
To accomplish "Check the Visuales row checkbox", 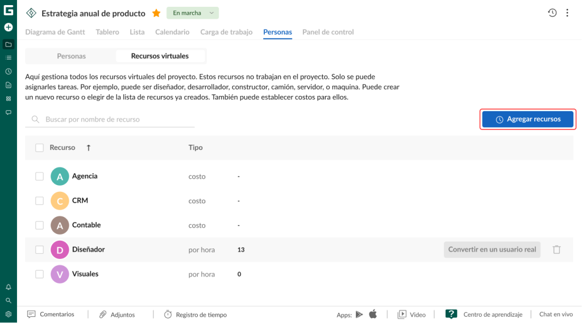I will pos(39,274).
